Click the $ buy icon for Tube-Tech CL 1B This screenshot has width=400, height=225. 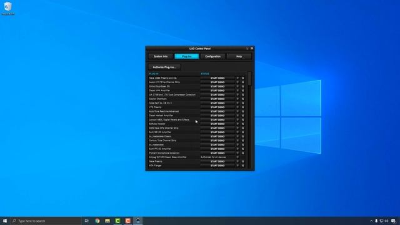coord(243,103)
